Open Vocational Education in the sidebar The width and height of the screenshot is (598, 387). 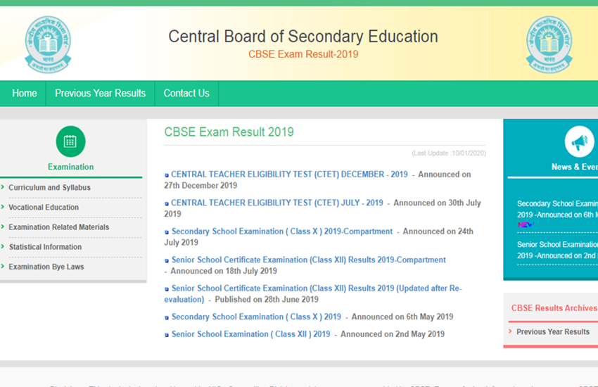click(44, 208)
